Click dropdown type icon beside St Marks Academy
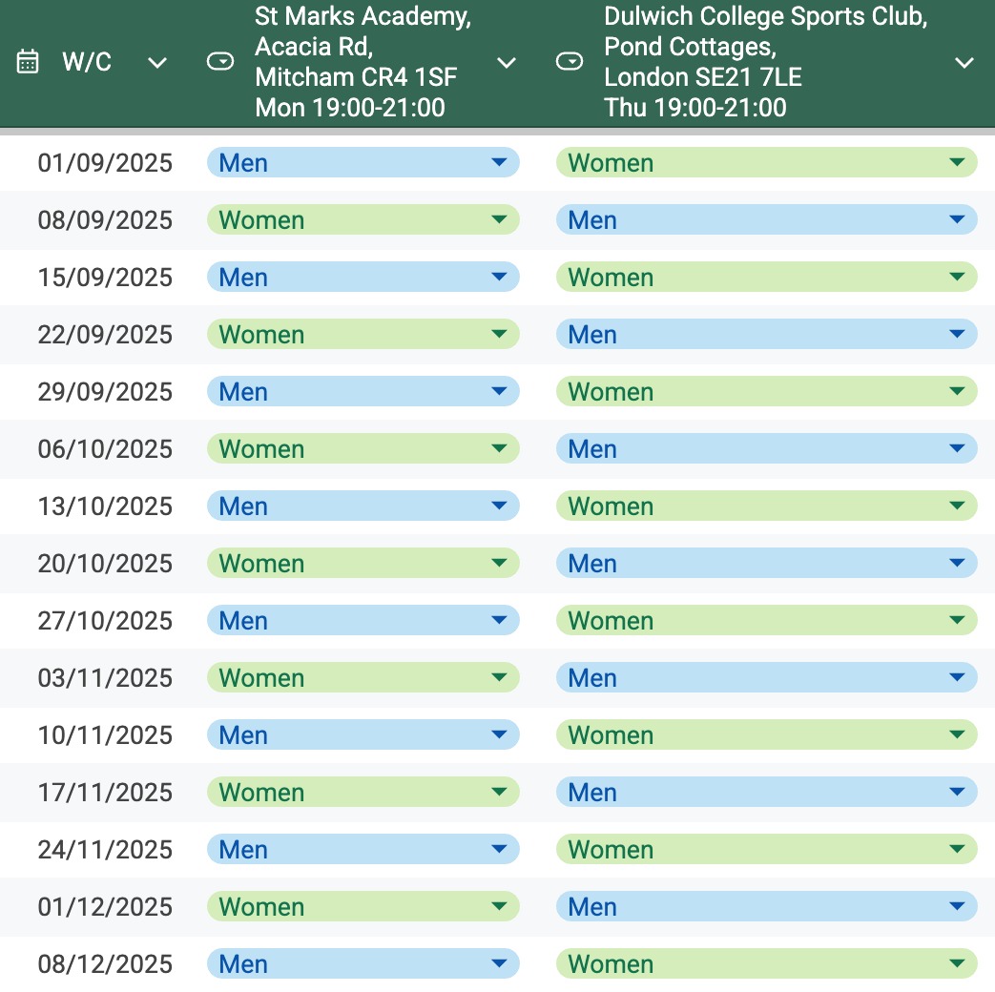Viewport: 995px width, 992px height. click(x=220, y=63)
